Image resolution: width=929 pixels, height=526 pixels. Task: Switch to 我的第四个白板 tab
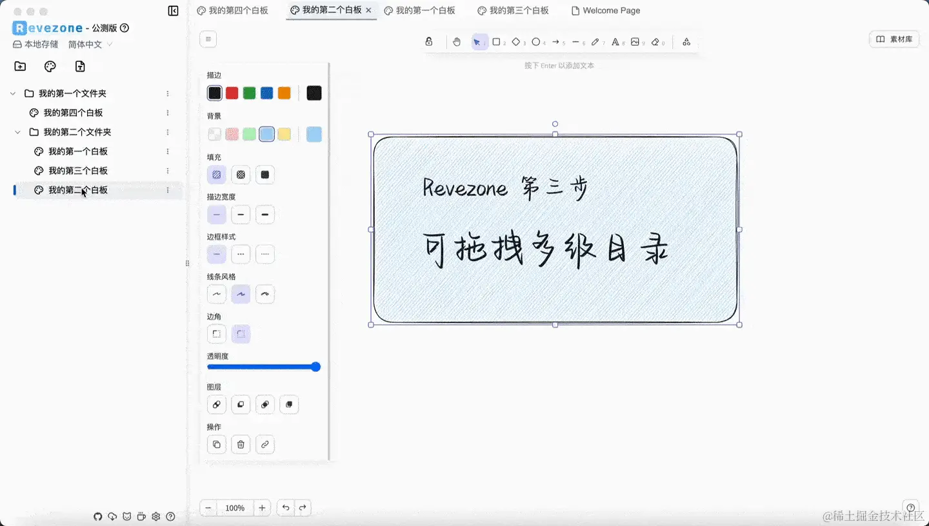pyautogui.click(x=232, y=10)
